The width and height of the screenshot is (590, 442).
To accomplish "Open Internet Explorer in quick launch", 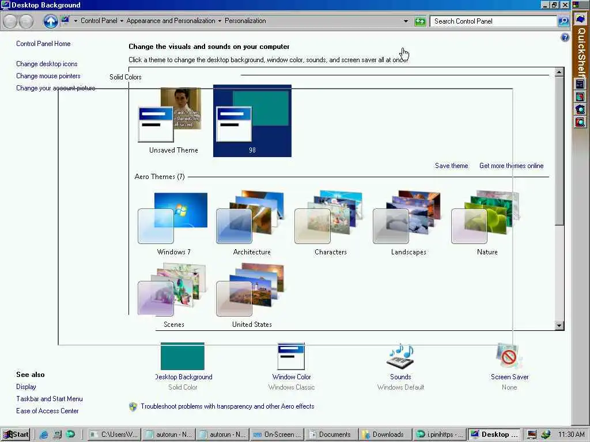I will pyautogui.click(x=44, y=435).
